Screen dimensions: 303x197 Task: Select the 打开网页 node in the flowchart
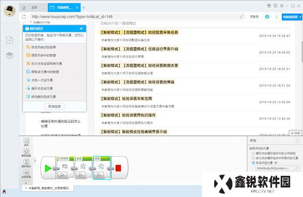[x=65, y=167]
